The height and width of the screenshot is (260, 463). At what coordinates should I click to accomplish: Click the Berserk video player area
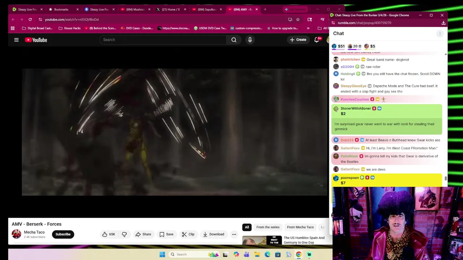[x=174, y=132]
